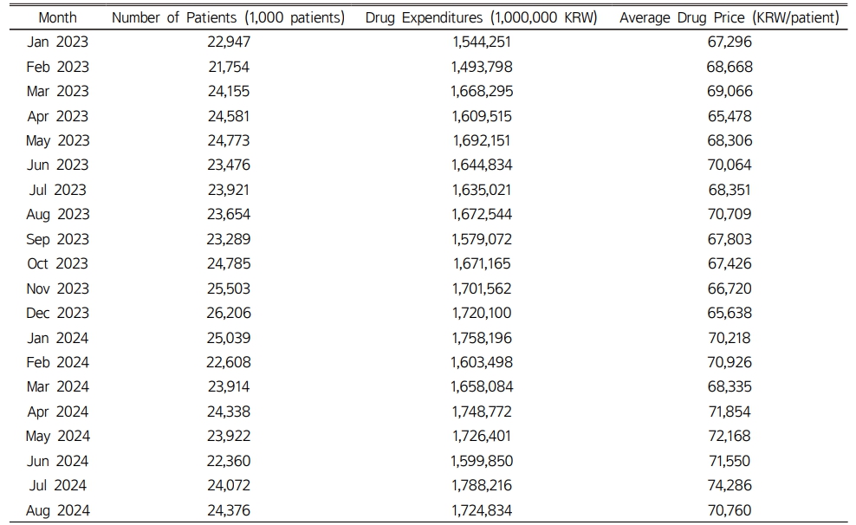Select the Aug 2024 row label
Image resolution: width=856 pixels, height=525 pixels.
tap(57, 511)
